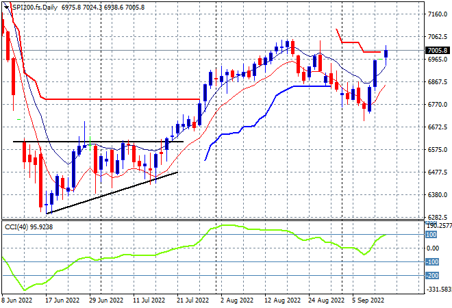This screenshot has height=308, width=452.
Task: Click the 7062.5 price axis label
Action: click(x=438, y=36)
